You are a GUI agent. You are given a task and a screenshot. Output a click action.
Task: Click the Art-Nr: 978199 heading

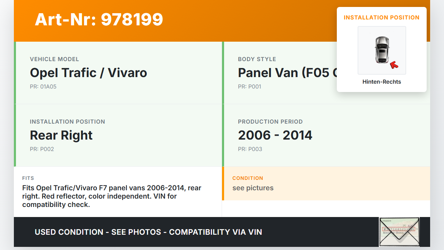[99, 19]
